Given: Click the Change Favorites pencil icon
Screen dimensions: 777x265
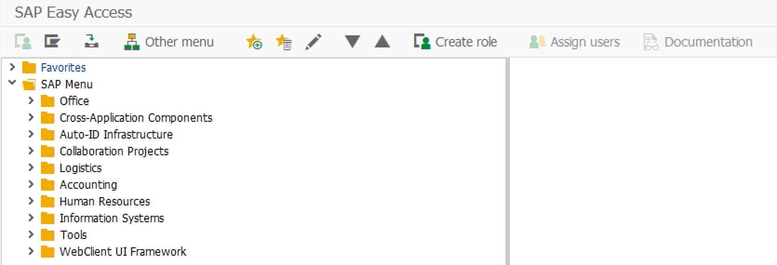Looking at the screenshot, I should (x=313, y=42).
